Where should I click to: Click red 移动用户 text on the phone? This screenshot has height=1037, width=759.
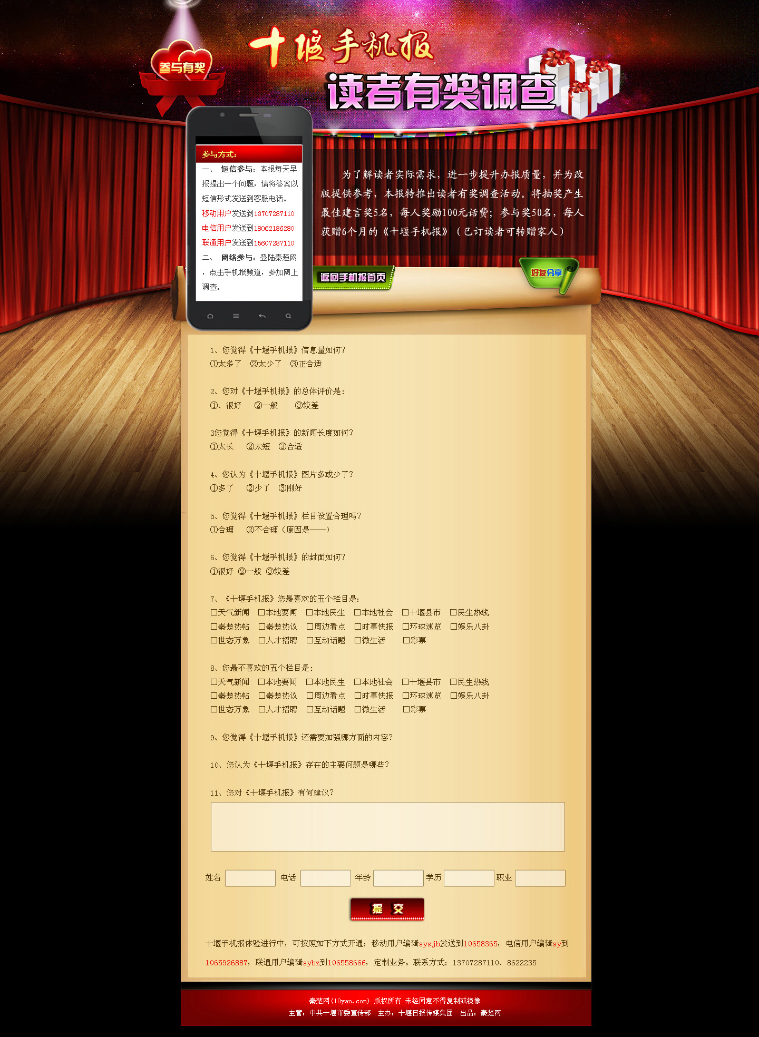pos(217,213)
